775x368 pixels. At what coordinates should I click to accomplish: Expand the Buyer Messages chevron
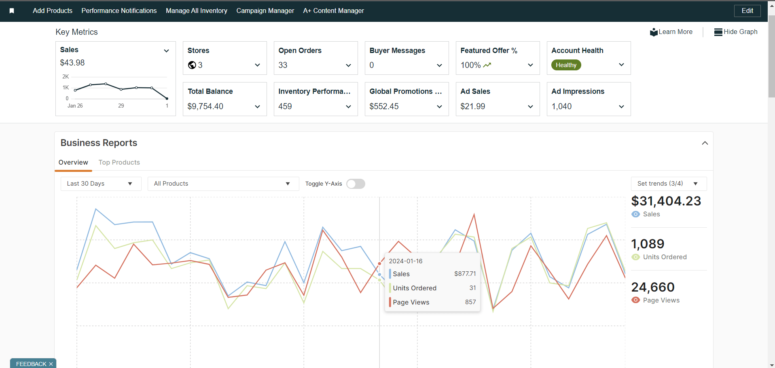(x=439, y=66)
